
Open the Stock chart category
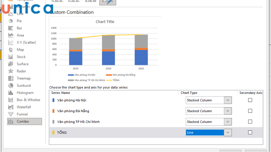21,57
